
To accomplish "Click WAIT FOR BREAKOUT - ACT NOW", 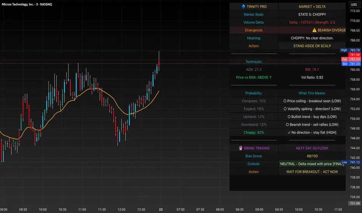I will tap(312, 172).
